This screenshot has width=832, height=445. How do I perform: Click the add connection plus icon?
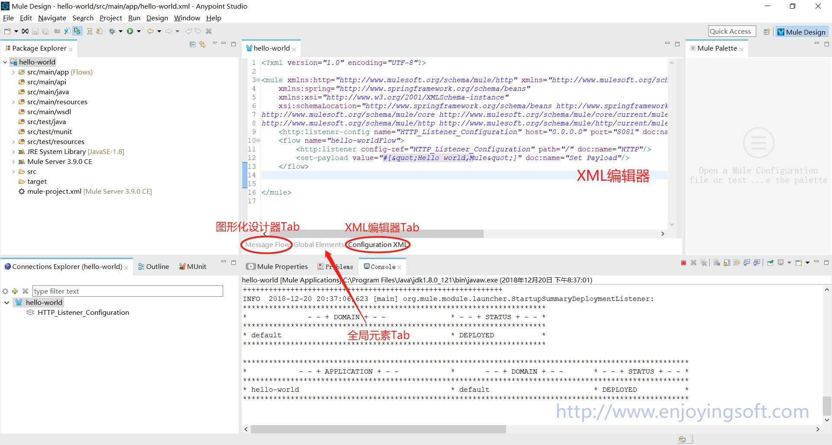coord(15,291)
